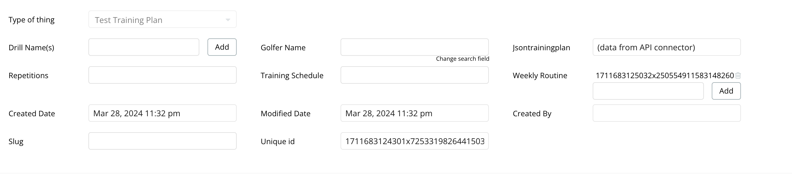Click into the Training Schedule field
This screenshot has height=179, width=792.
pos(414,75)
